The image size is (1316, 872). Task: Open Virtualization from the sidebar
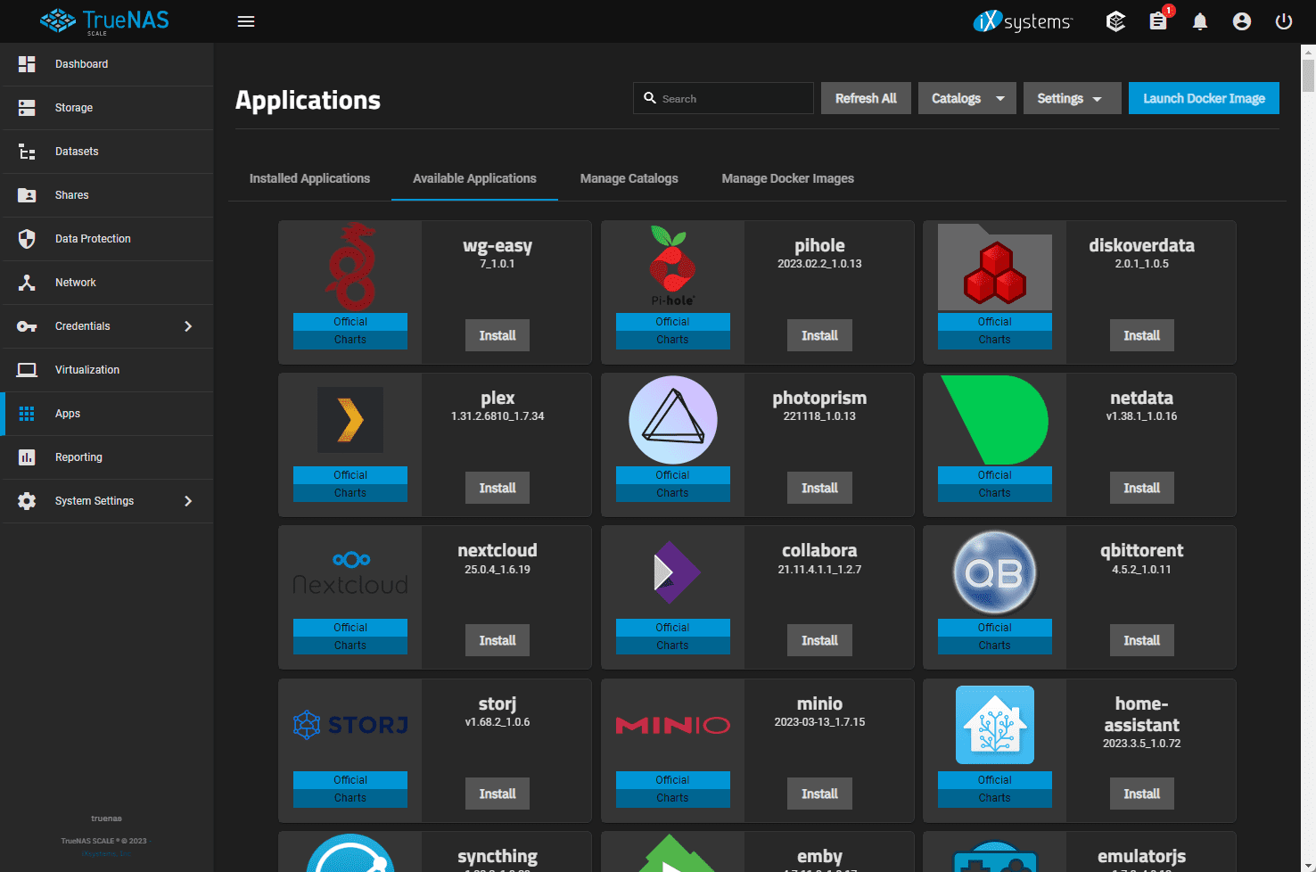(x=107, y=370)
